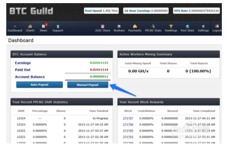The width and height of the screenshot is (234, 154).
Task: Open the Support nav icon
Action: [58, 27]
